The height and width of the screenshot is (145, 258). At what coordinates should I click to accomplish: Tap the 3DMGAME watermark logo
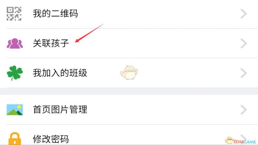[x=241, y=141]
